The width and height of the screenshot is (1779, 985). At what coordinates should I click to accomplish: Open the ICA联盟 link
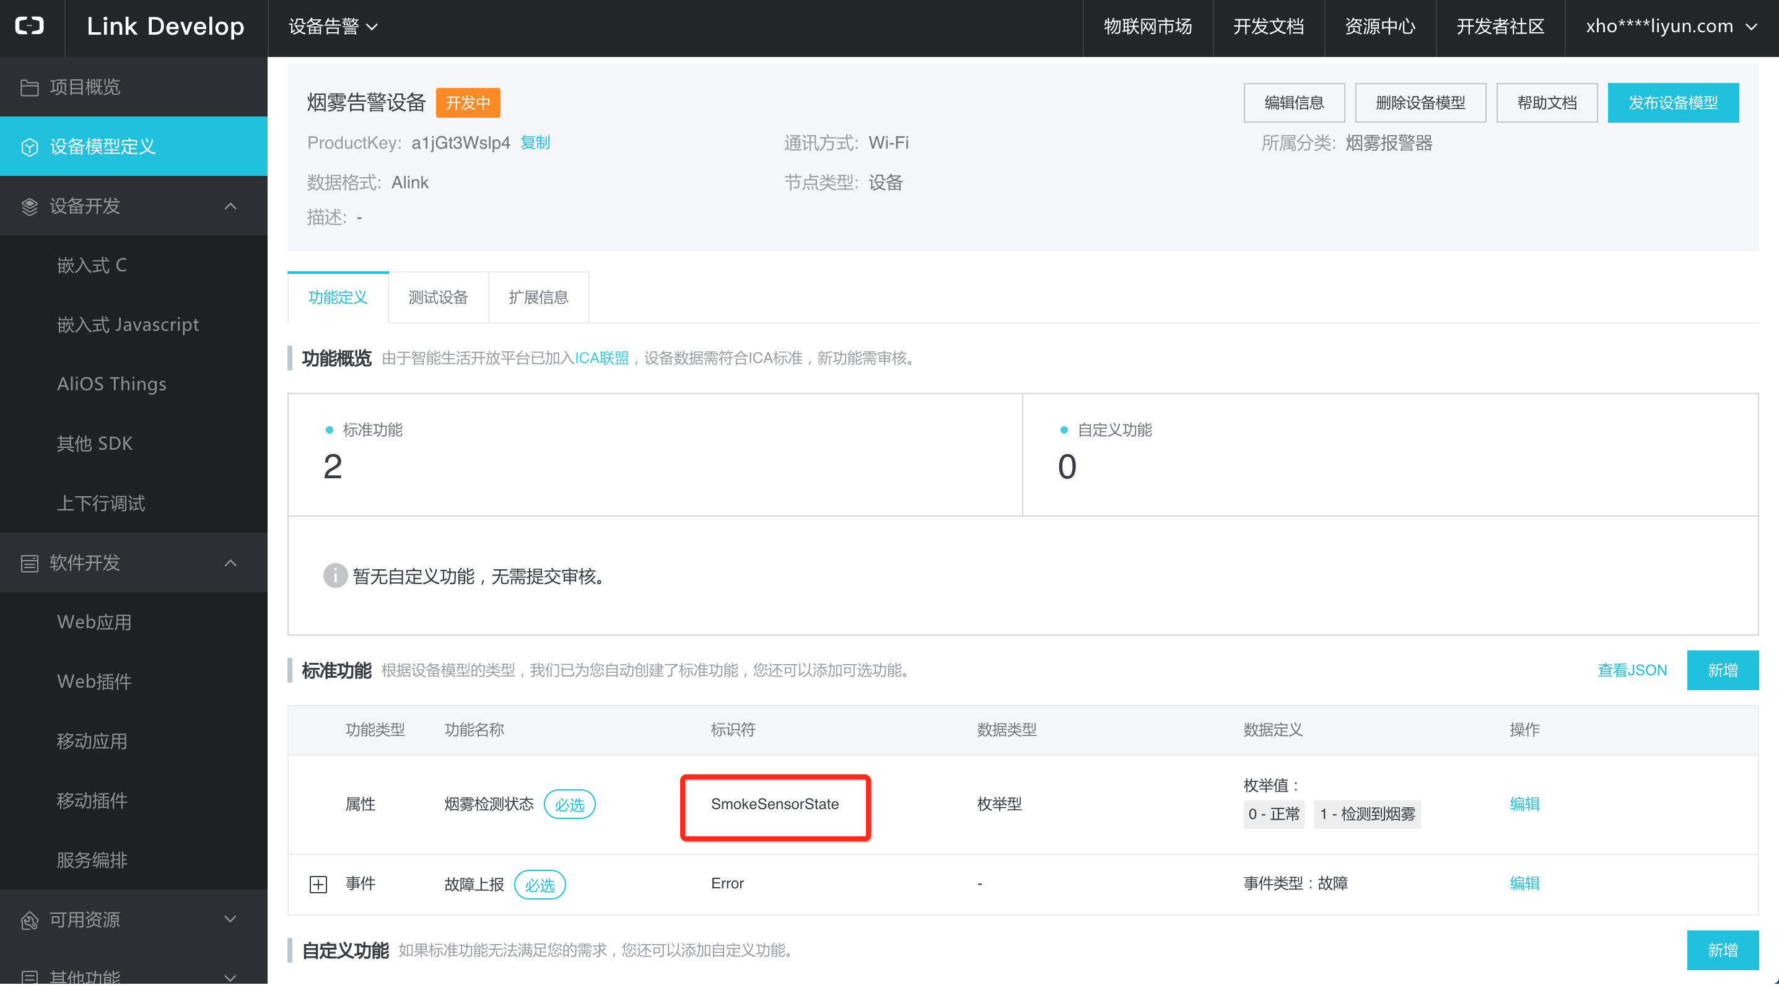(x=601, y=358)
